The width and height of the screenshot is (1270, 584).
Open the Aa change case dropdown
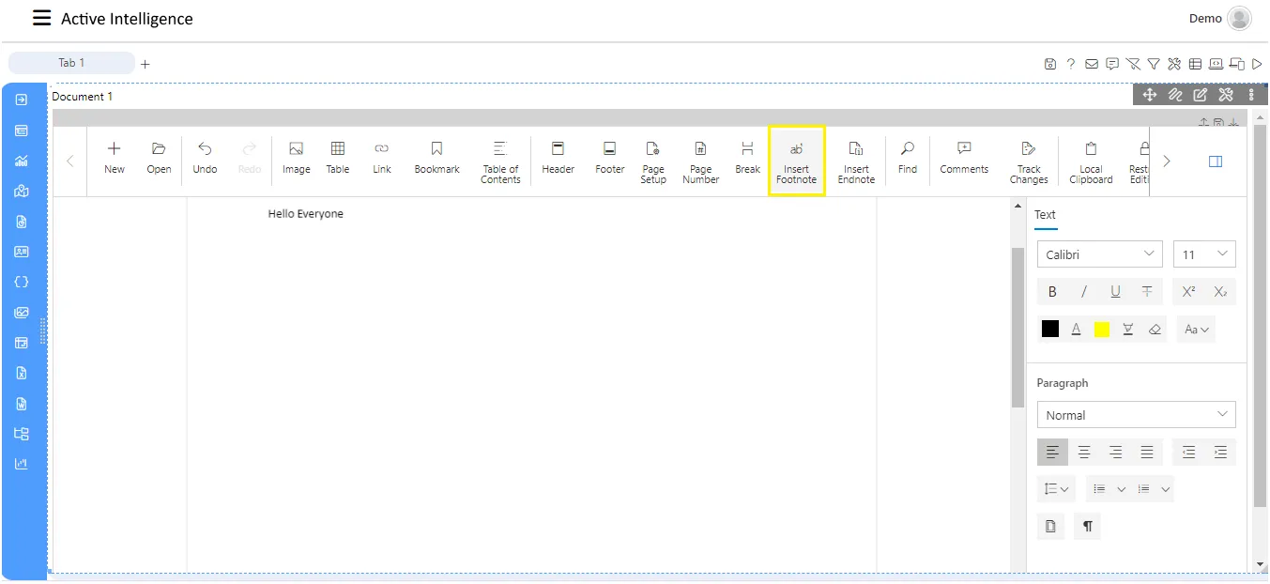[x=1196, y=330]
